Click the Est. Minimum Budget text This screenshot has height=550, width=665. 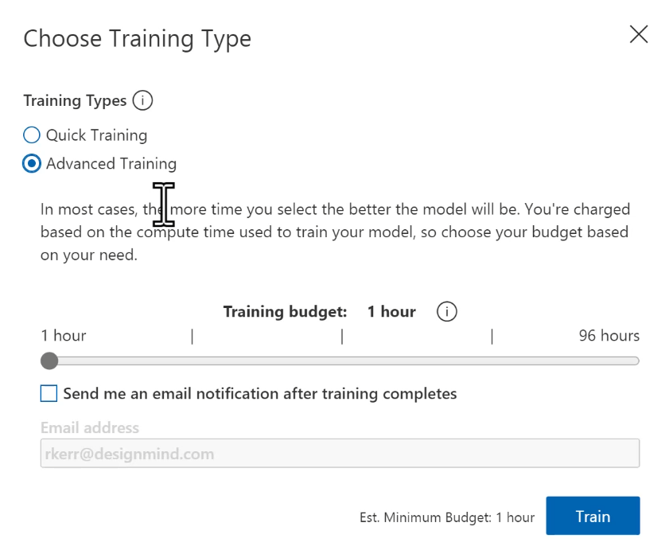pyautogui.click(x=447, y=517)
